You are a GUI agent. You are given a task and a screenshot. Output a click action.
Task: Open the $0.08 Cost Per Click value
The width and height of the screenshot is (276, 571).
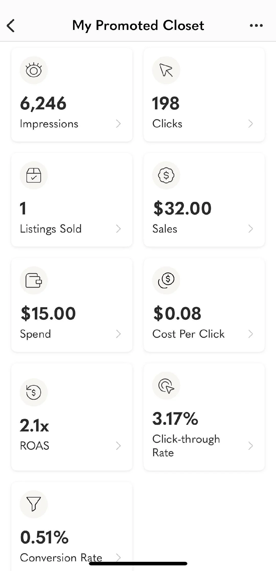click(177, 313)
